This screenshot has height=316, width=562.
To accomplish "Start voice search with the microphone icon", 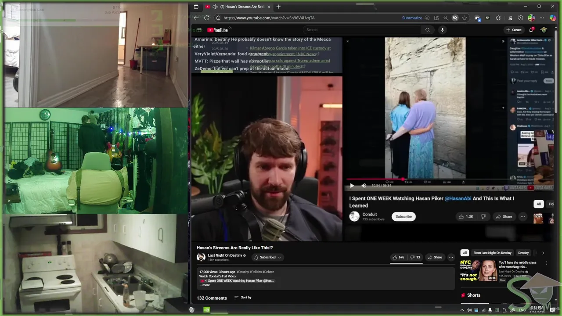I will pos(442,30).
